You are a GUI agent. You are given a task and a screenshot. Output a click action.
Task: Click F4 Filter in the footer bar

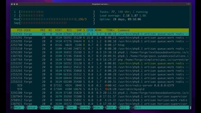point(57,107)
